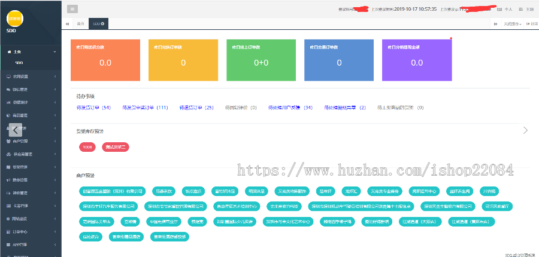Click the icon beside 供应商管理

(x=8, y=154)
